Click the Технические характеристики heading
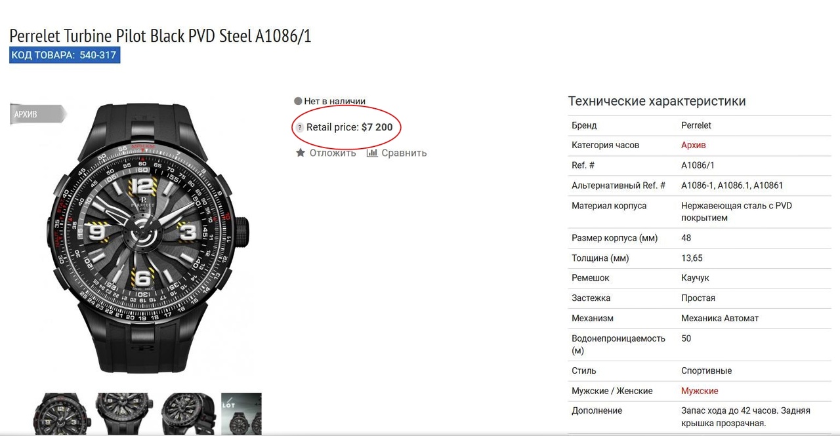 656,102
